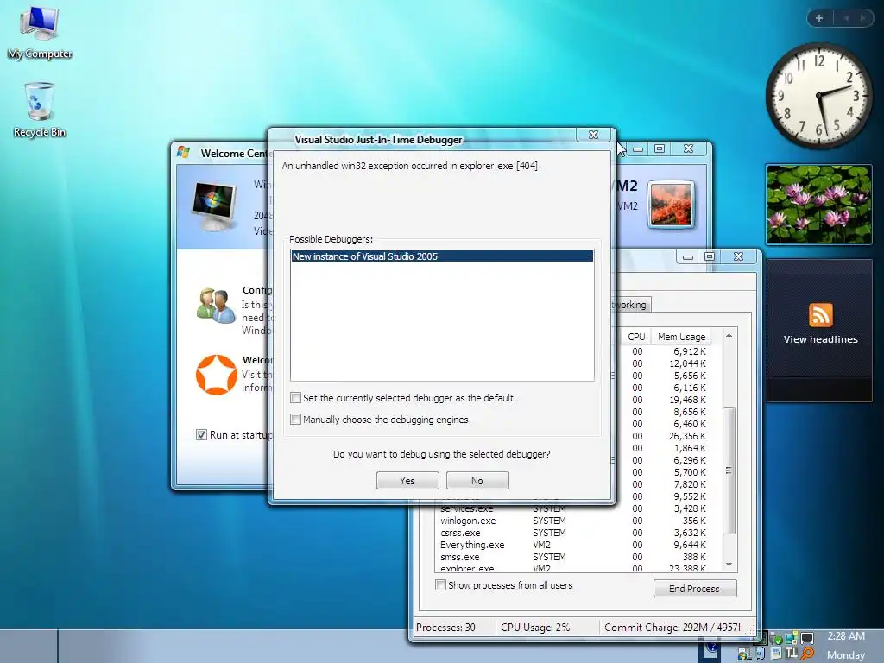The height and width of the screenshot is (663, 884).
Task: Click the add gadget plus button in the sidebar
Action: pyautogui.click(x=819, y=18)
